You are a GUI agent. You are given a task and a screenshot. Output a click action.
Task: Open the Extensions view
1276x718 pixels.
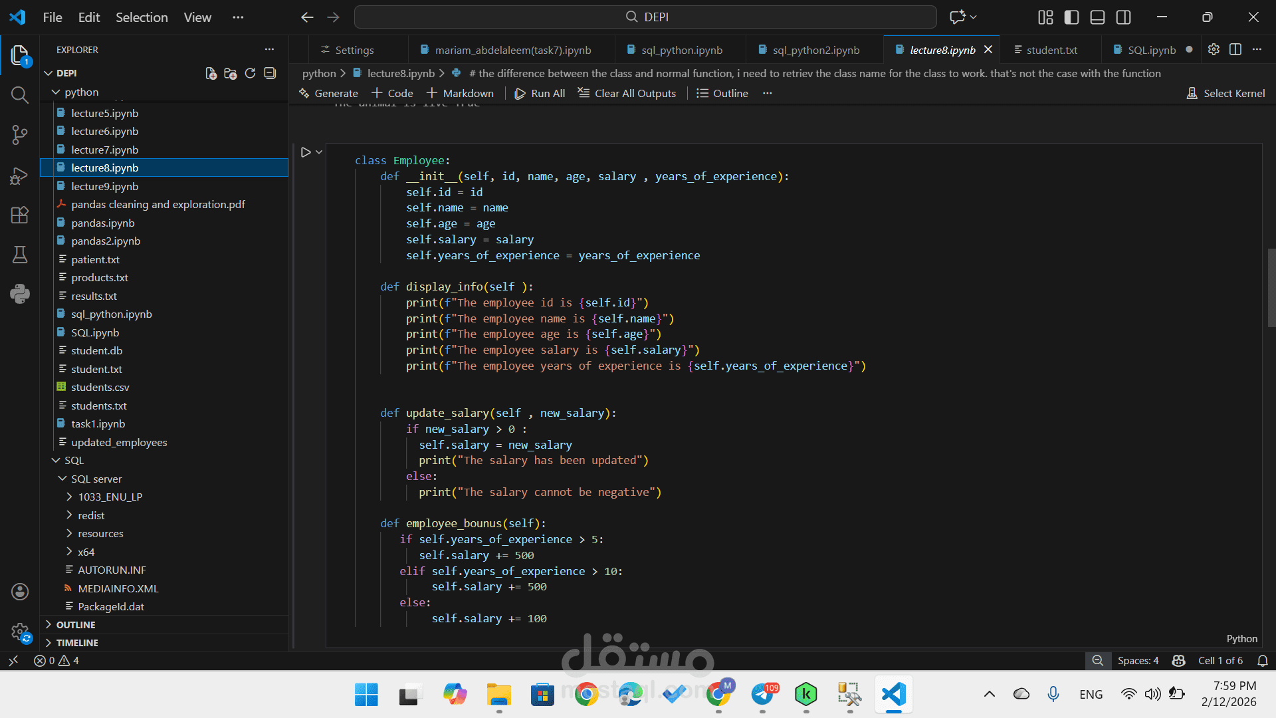pyautogui.click(x=20, y=215)
